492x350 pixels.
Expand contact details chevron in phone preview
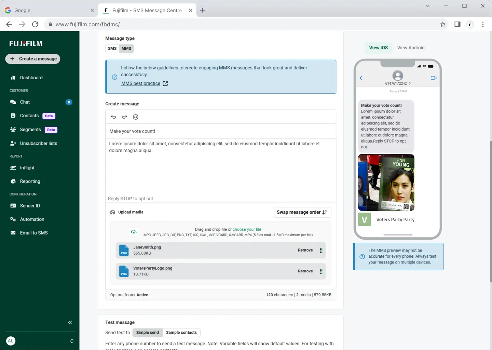(410, 83)
